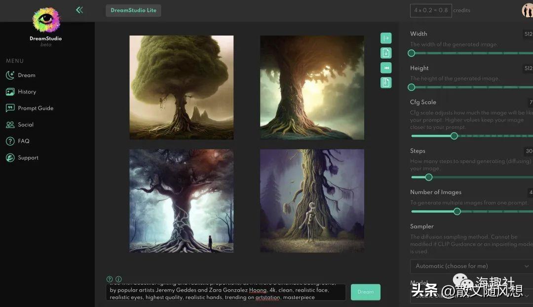Click the rewind icon beside images
The width and height of the screenshot is (533, 307).
pyautogui.click(x=386, y=68)
